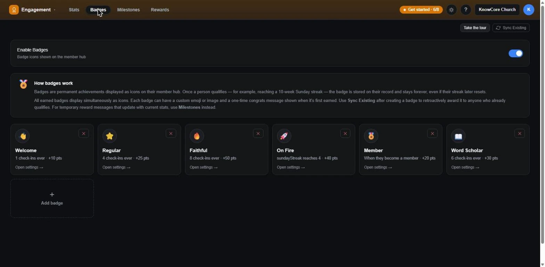Toggle the Enable Badges switch

click(x=516, y=53)
